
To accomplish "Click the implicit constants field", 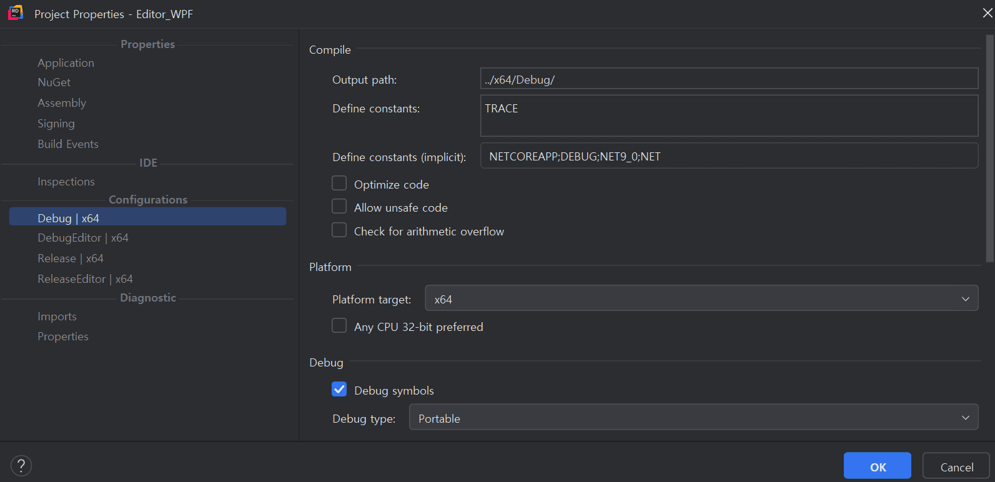I will 729,155.
